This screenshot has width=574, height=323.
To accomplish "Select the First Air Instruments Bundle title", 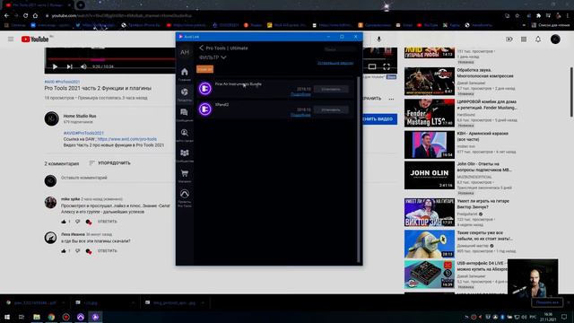I will tap(239, 83).
